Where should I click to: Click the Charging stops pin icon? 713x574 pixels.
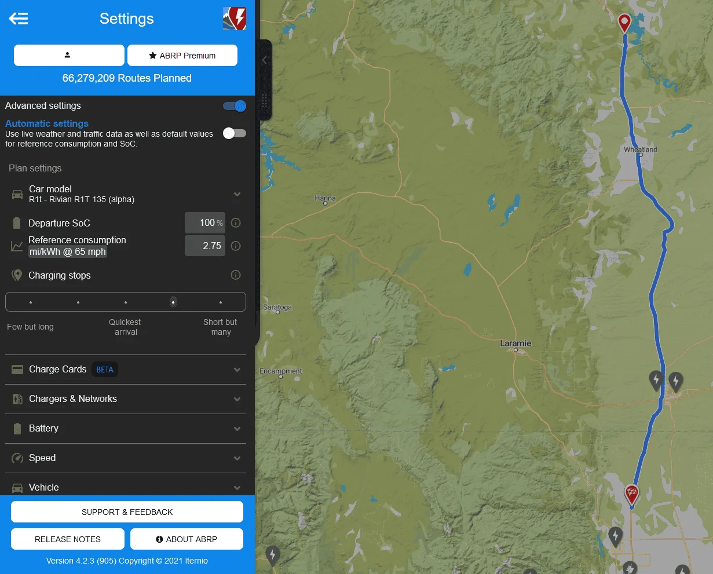pos(17,275)
